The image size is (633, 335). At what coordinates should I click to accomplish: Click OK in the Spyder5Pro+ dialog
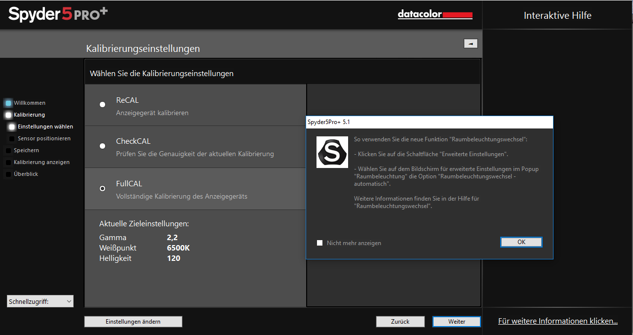point(521,242)
